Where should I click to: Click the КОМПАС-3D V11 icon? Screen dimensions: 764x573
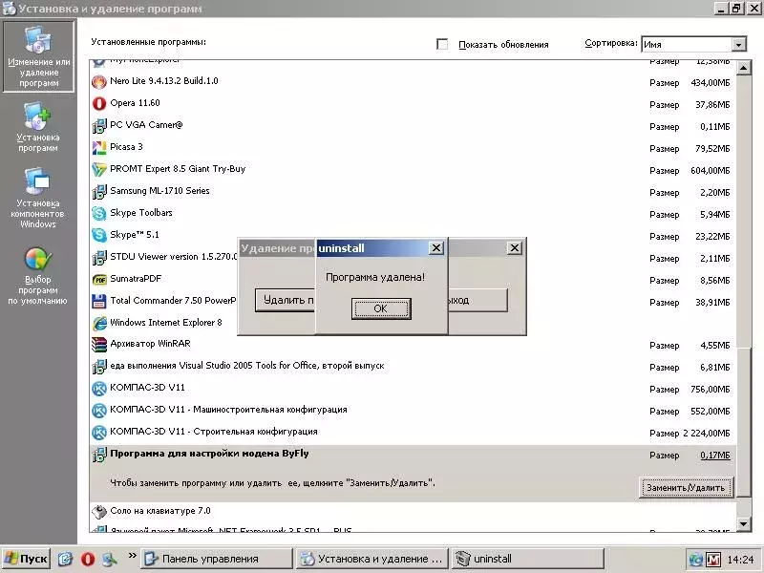tap(99, 389)
